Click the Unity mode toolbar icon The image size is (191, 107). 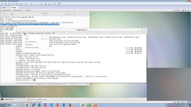[55, 4]
